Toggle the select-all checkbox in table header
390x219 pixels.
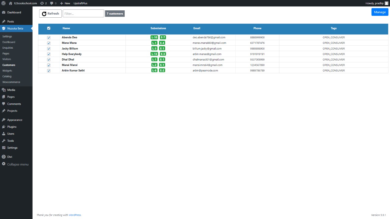49,28
